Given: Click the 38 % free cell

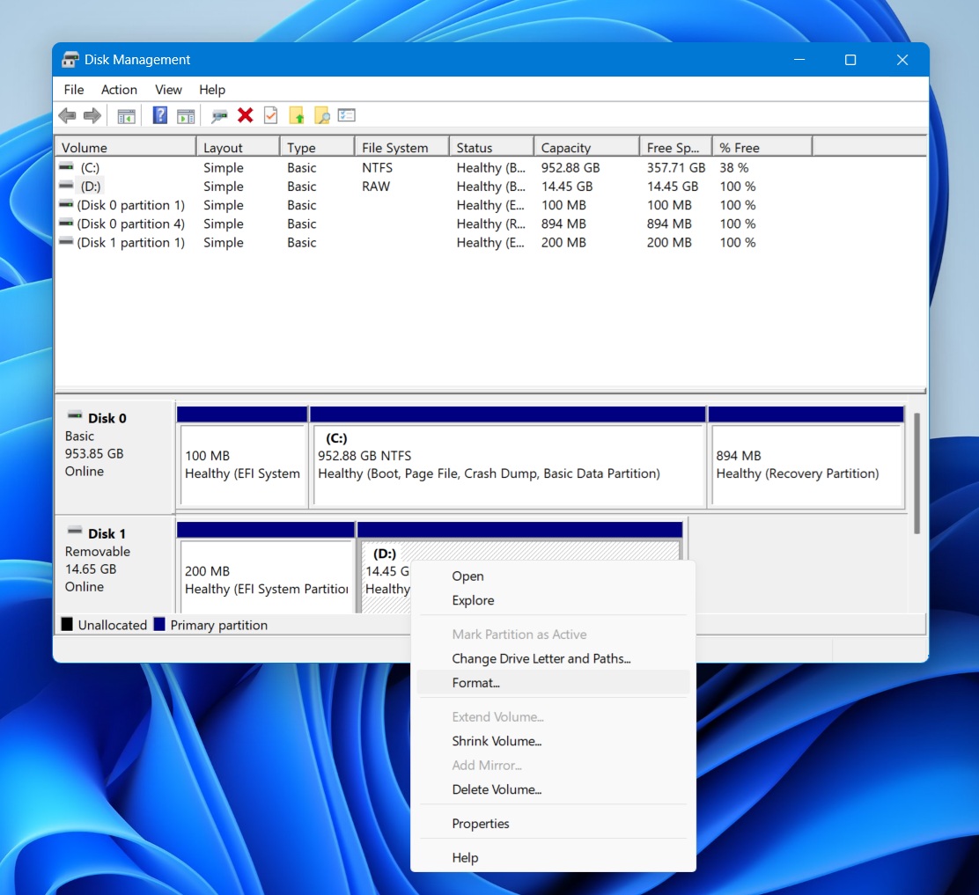Looking at the screenshot, I should point(734,167).
